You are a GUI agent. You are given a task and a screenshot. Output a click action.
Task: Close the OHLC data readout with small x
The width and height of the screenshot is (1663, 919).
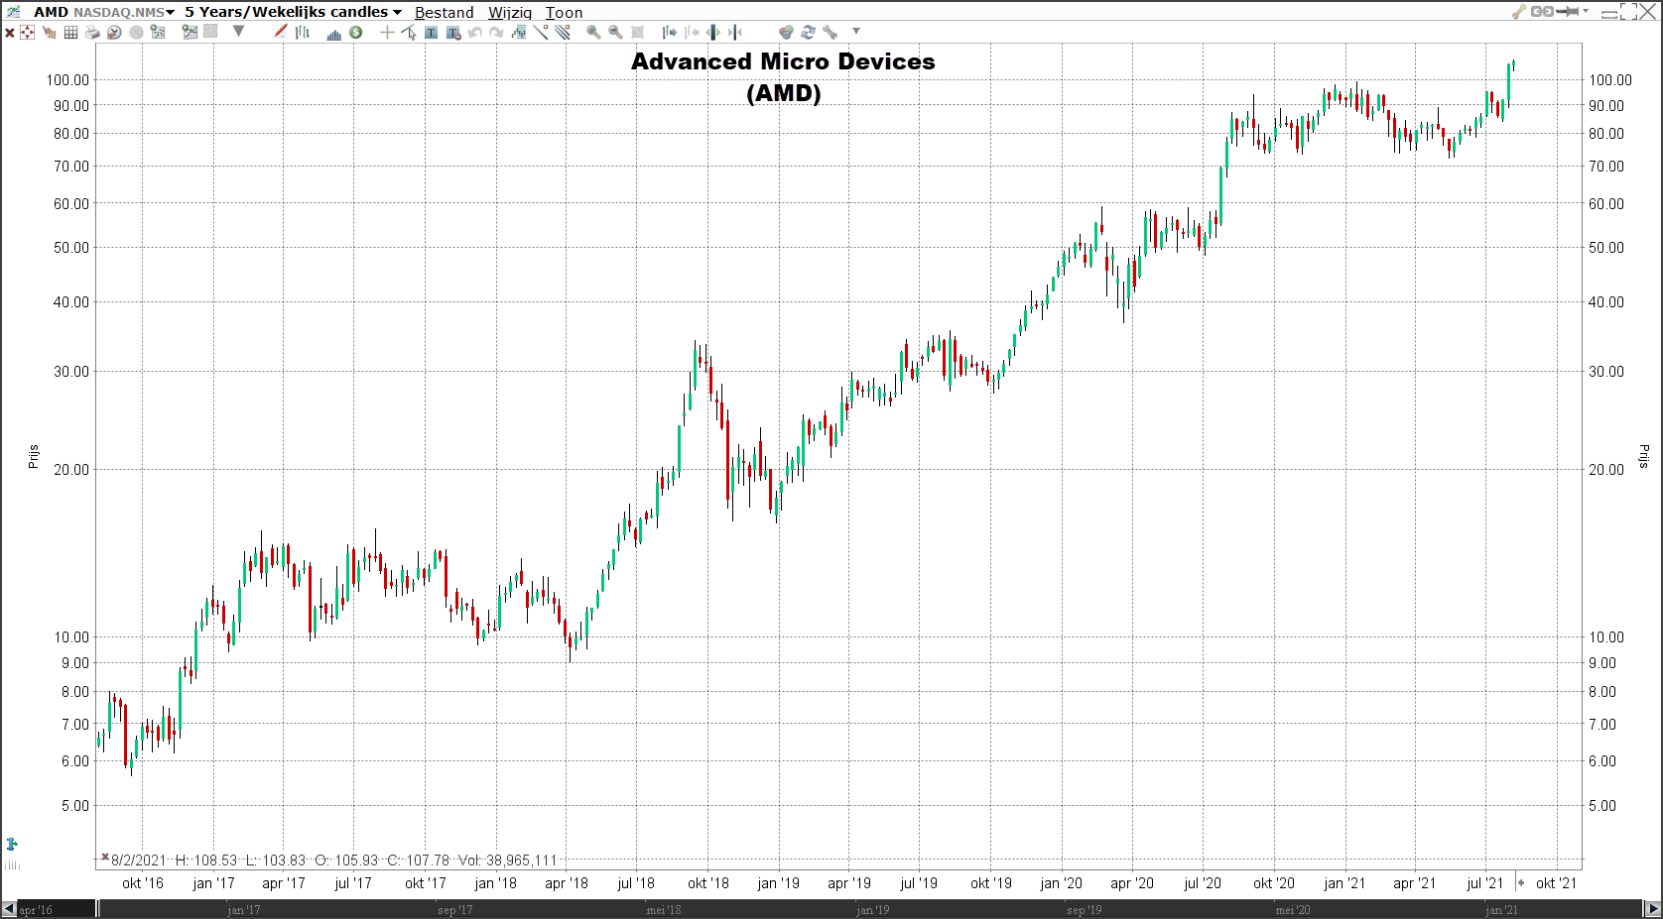tap(104, 857)
